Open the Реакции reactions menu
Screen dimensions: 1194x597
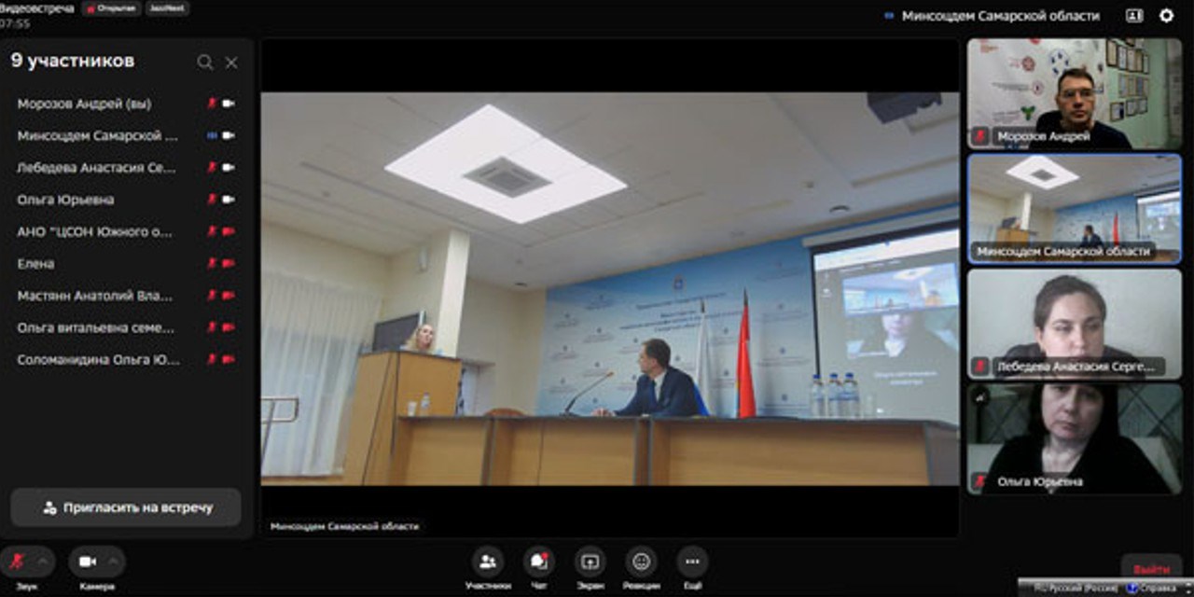coord(641,562)
